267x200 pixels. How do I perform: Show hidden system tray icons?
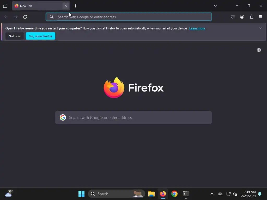(x=212, y=194)
